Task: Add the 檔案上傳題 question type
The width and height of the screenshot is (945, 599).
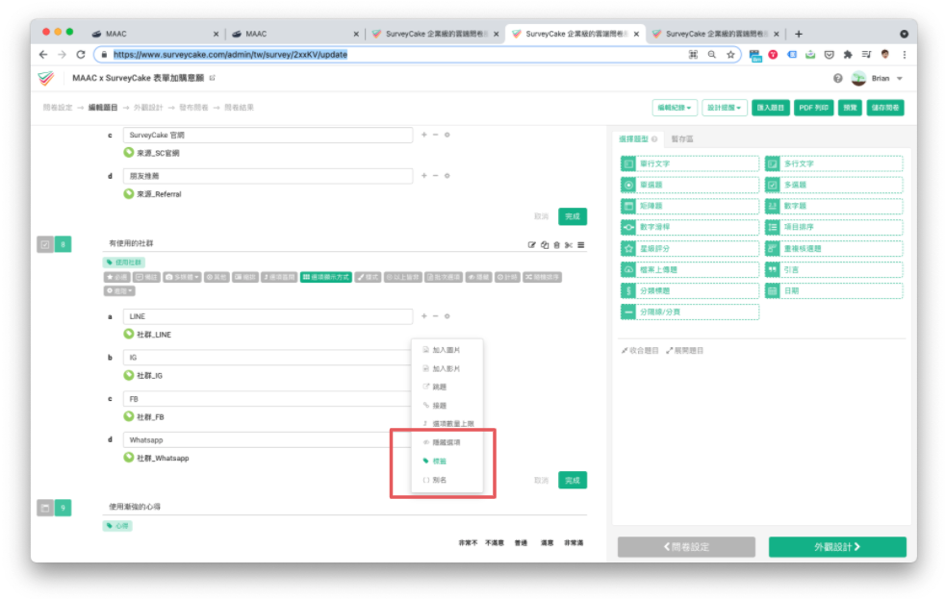Action: [689, 270]
